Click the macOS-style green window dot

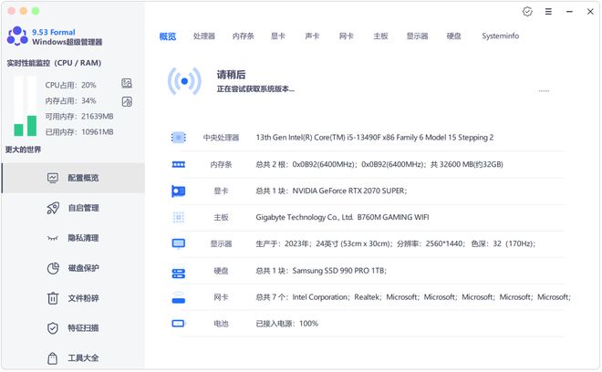pyautogui.click(x=36, y=11)
